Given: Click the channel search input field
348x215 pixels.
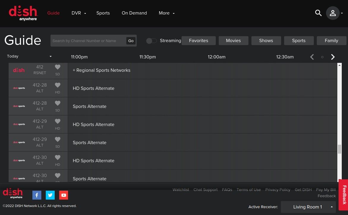Looking at the screenshot, I should tap(88, 41).
